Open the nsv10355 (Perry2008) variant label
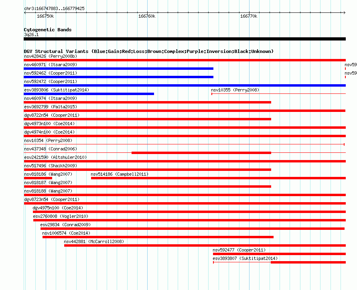 coord(235,90)
